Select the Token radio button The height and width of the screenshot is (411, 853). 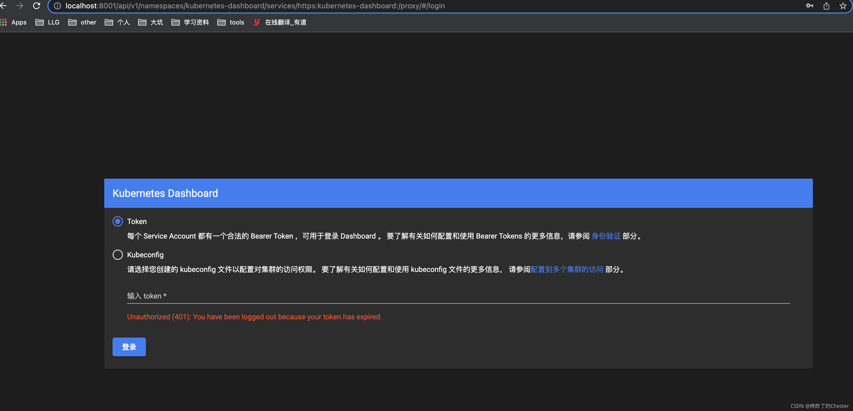[118, 221]
